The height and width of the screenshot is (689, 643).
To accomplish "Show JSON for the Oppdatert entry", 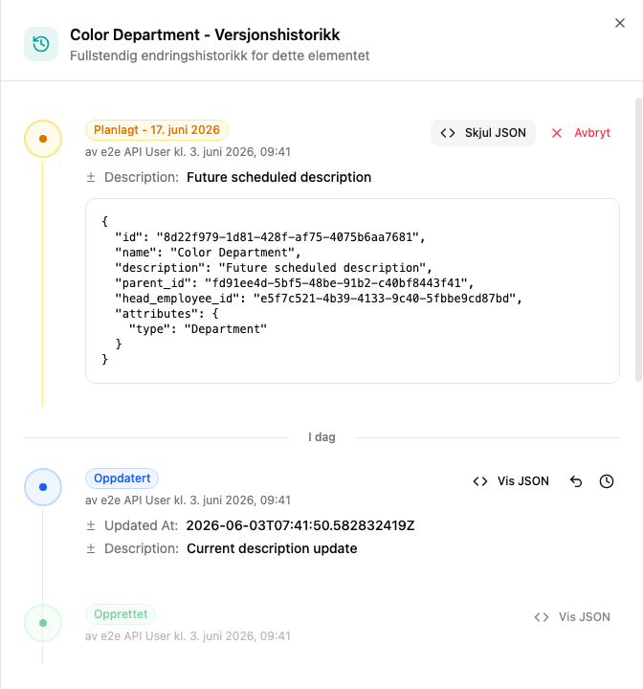I will point(511,481).
